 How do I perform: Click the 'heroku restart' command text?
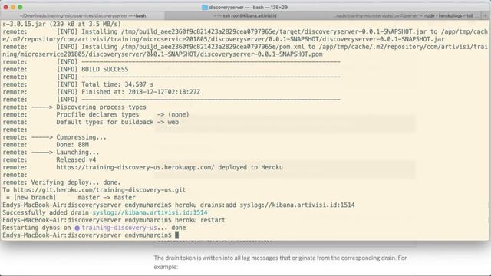200,220
